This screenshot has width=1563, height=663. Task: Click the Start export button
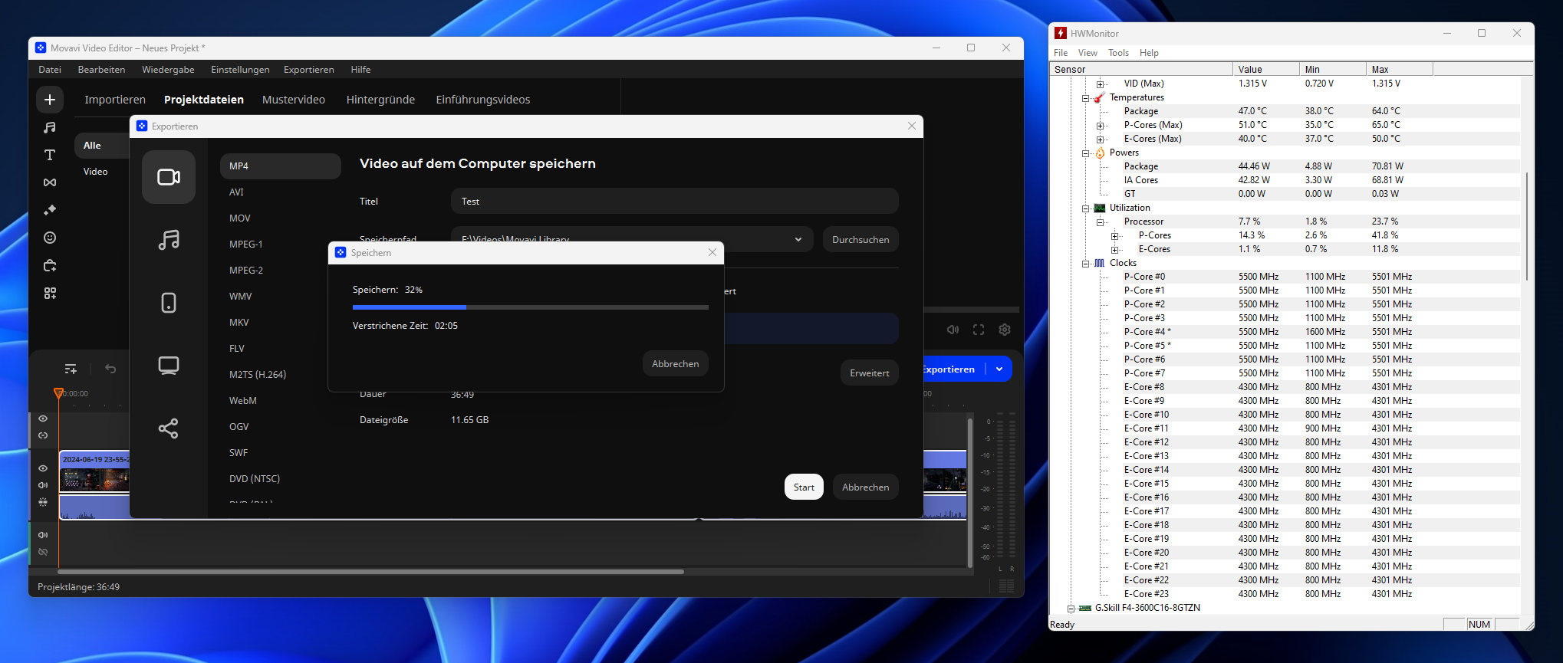click(804, 487)
